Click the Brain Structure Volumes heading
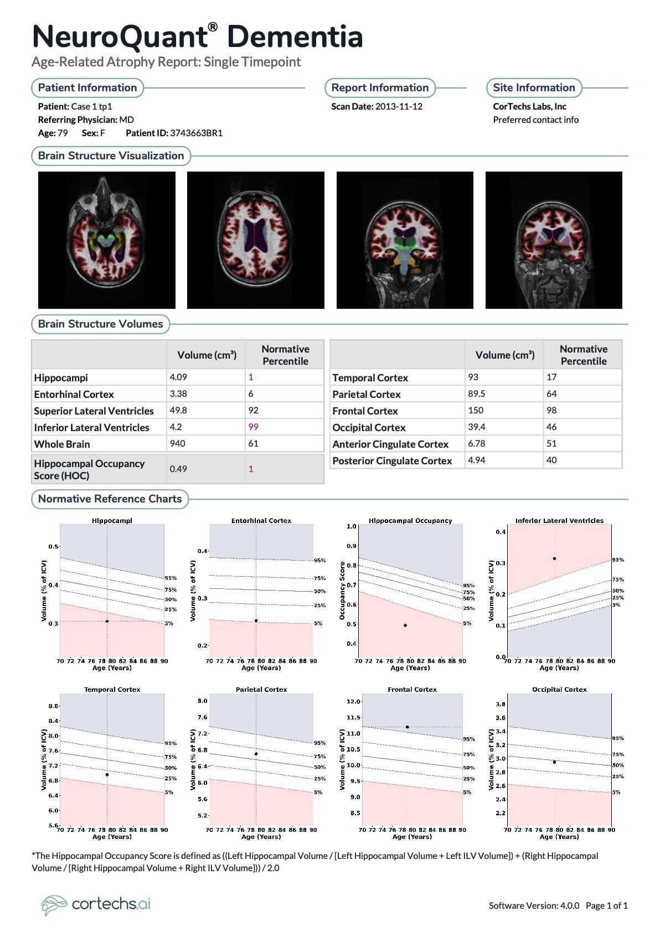The width and height of the screenshot is (660, 932). [x=100, y=324]
